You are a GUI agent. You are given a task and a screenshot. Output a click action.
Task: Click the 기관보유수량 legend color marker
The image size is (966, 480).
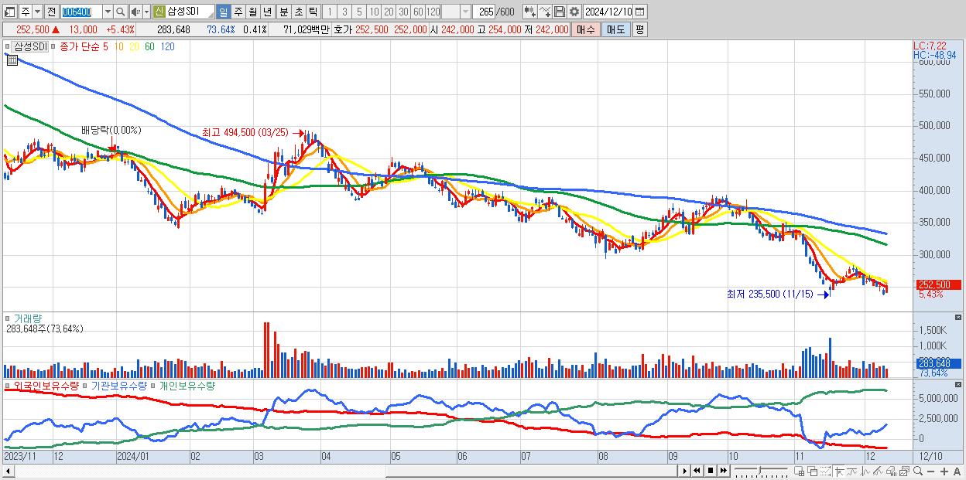pyautogui.click(x=87, y=385)
